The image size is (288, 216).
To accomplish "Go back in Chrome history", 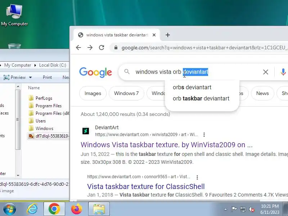I will click(x=78, y=48).
